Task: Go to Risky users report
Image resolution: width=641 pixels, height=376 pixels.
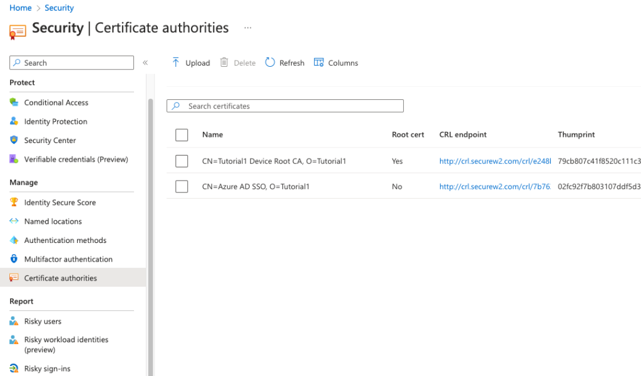Action: (x=43, y=321)
